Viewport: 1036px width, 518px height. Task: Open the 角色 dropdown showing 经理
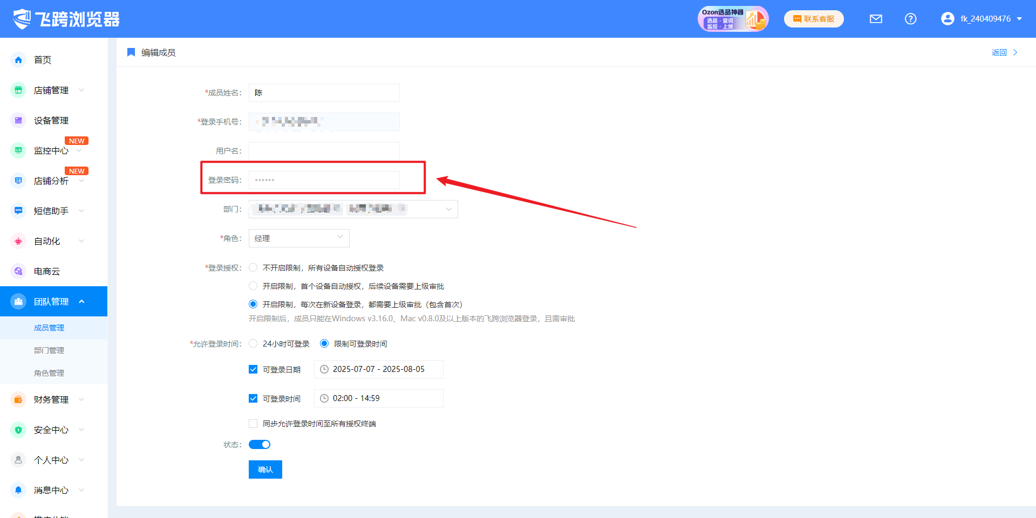pyautogui.click(x=299, y=238)
